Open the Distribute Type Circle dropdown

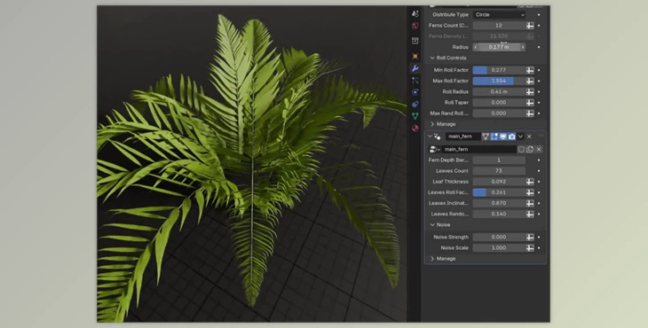tap(499, 15)
